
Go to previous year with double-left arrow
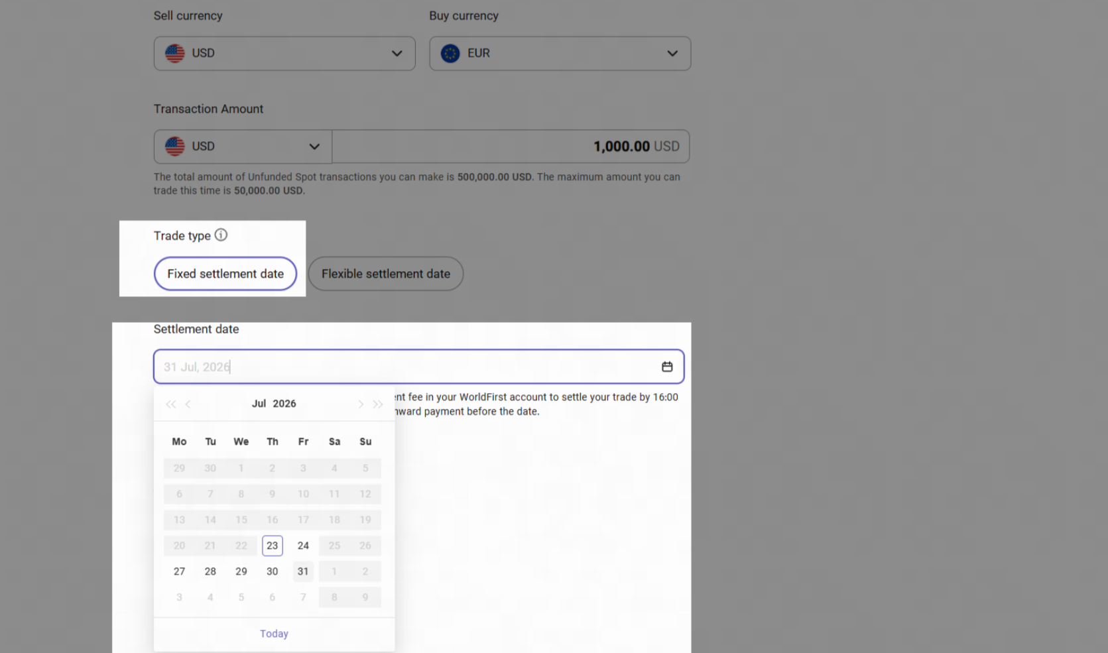[171, 404]
